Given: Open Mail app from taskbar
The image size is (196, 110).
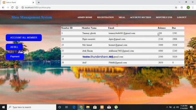Looking at the screenshot, I should (x=109, y=107).
